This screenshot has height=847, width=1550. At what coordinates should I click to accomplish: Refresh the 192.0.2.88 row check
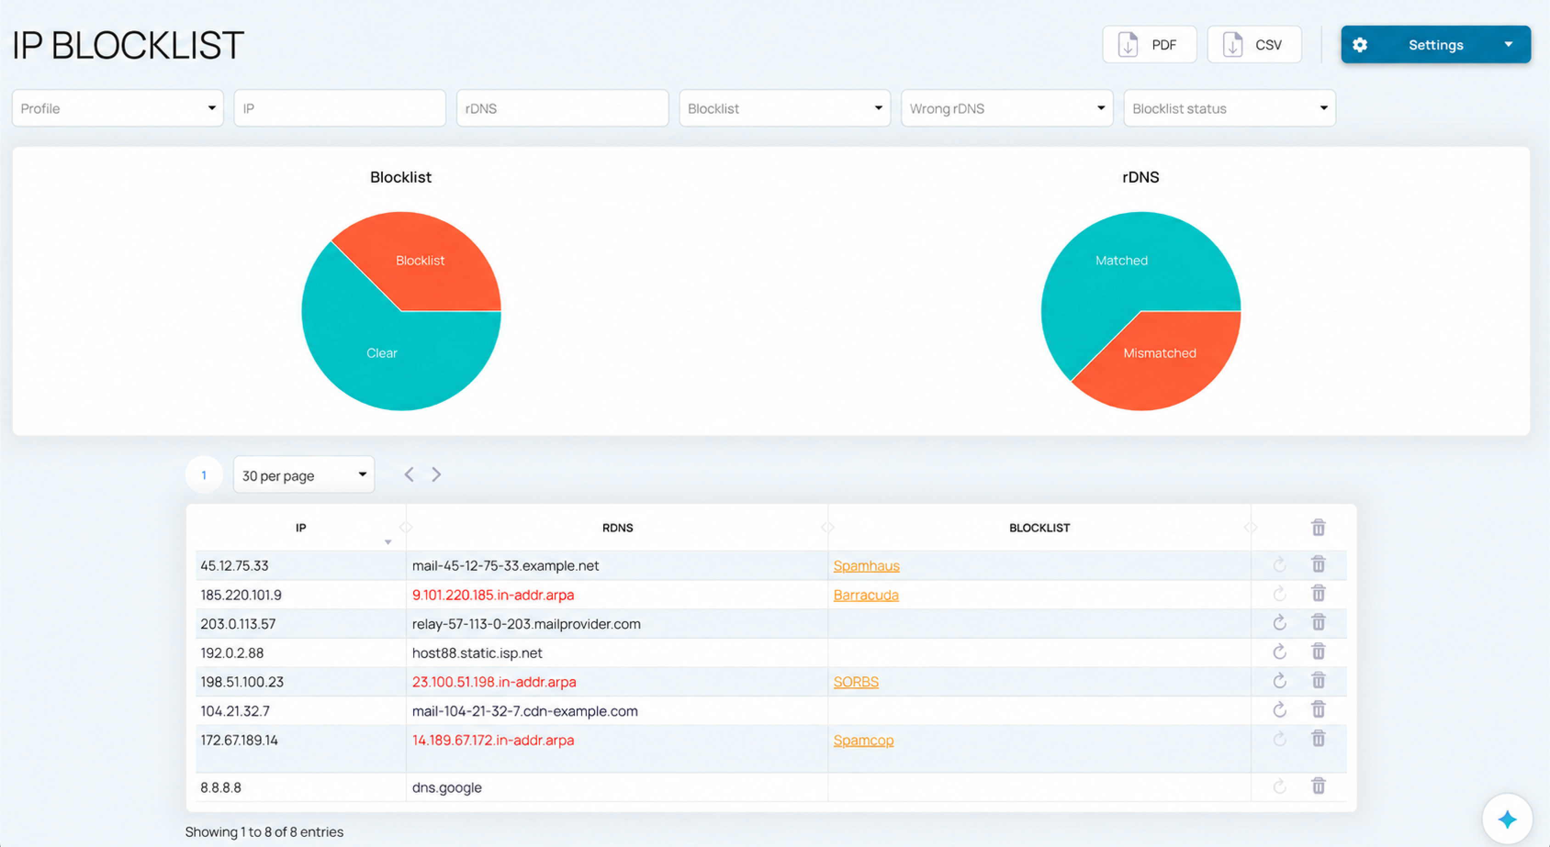[x=1279, y=652]
